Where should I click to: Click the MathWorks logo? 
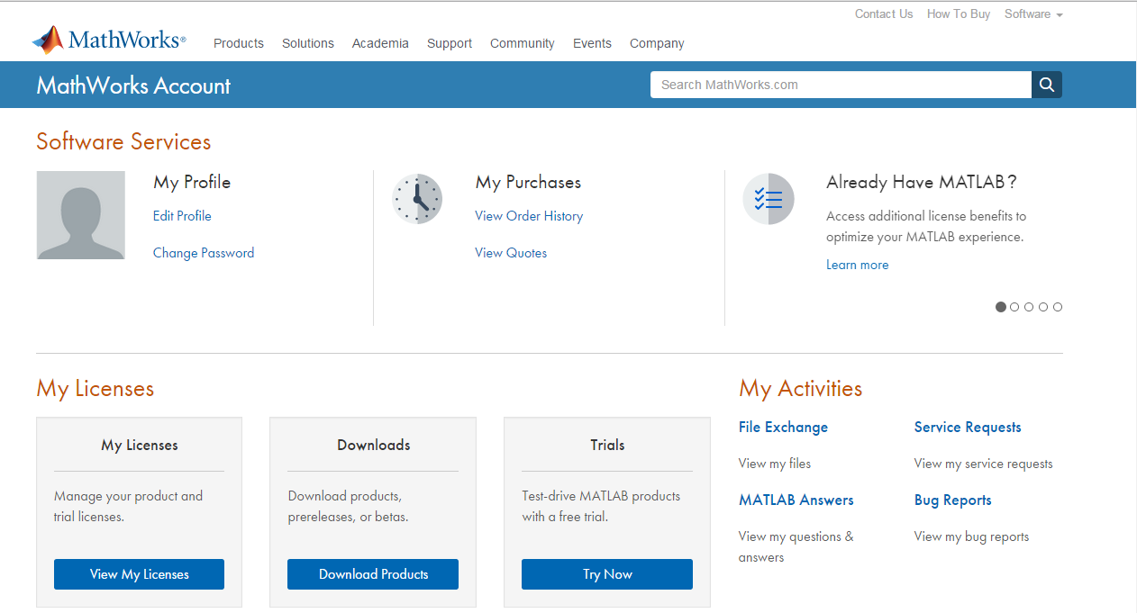click(x=109, y=40)
